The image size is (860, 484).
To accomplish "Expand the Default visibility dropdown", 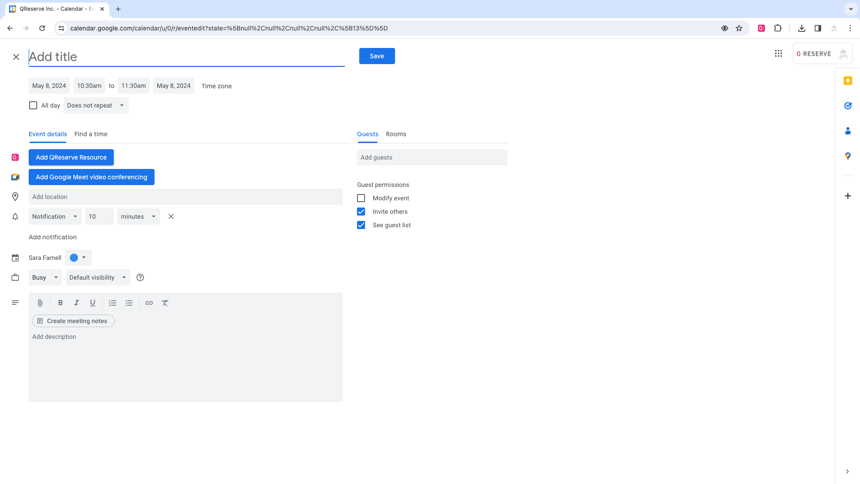I will click(x=98, y=277).
